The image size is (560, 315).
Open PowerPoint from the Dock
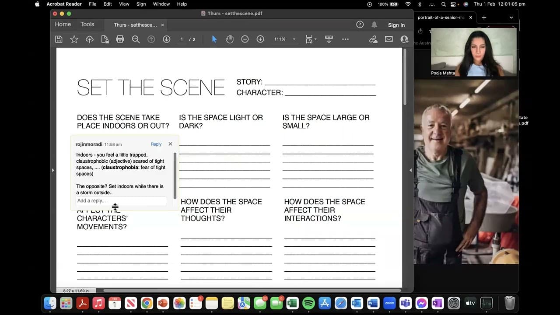[x=163, y=303]
